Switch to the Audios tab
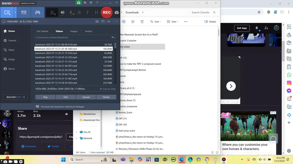The image size is (293, 164). 89,31
